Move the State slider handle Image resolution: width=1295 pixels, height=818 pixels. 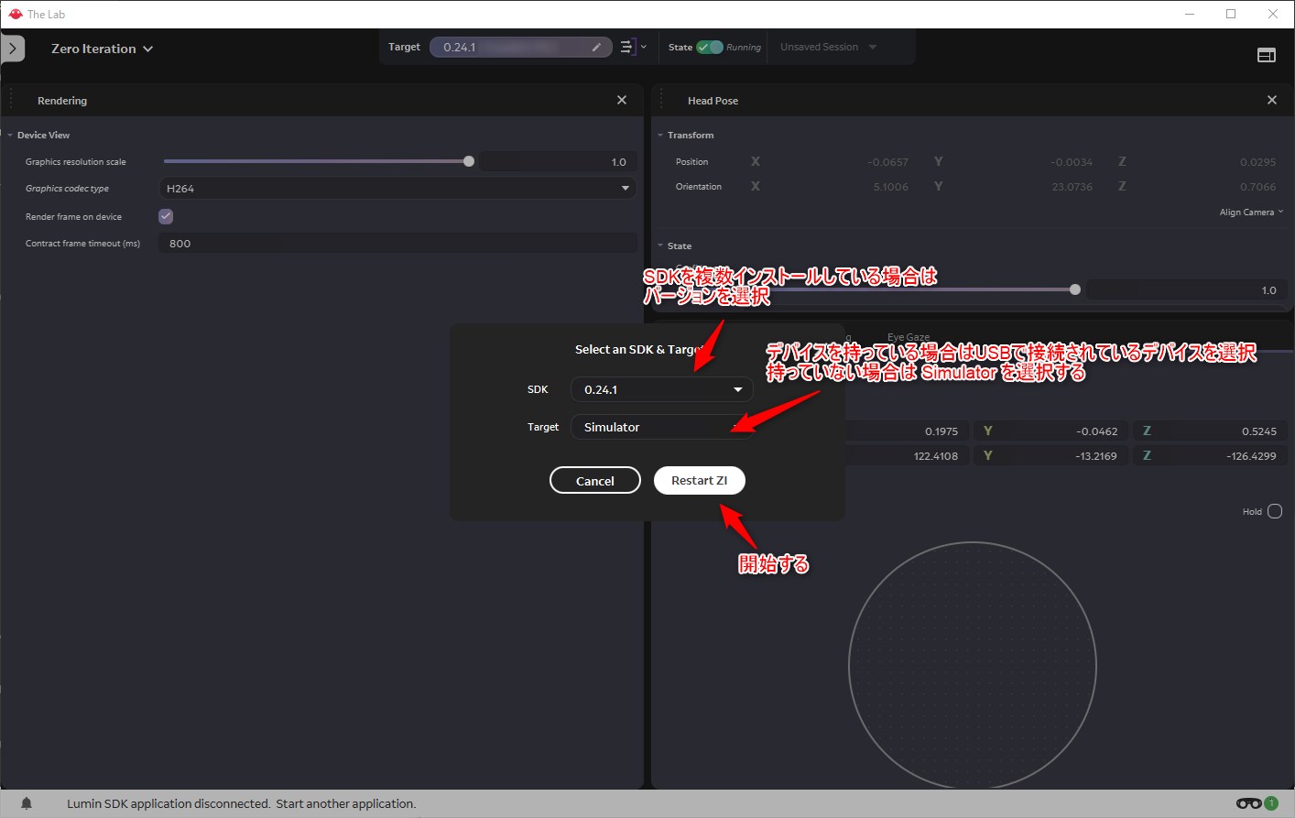tap(1075, 289)
